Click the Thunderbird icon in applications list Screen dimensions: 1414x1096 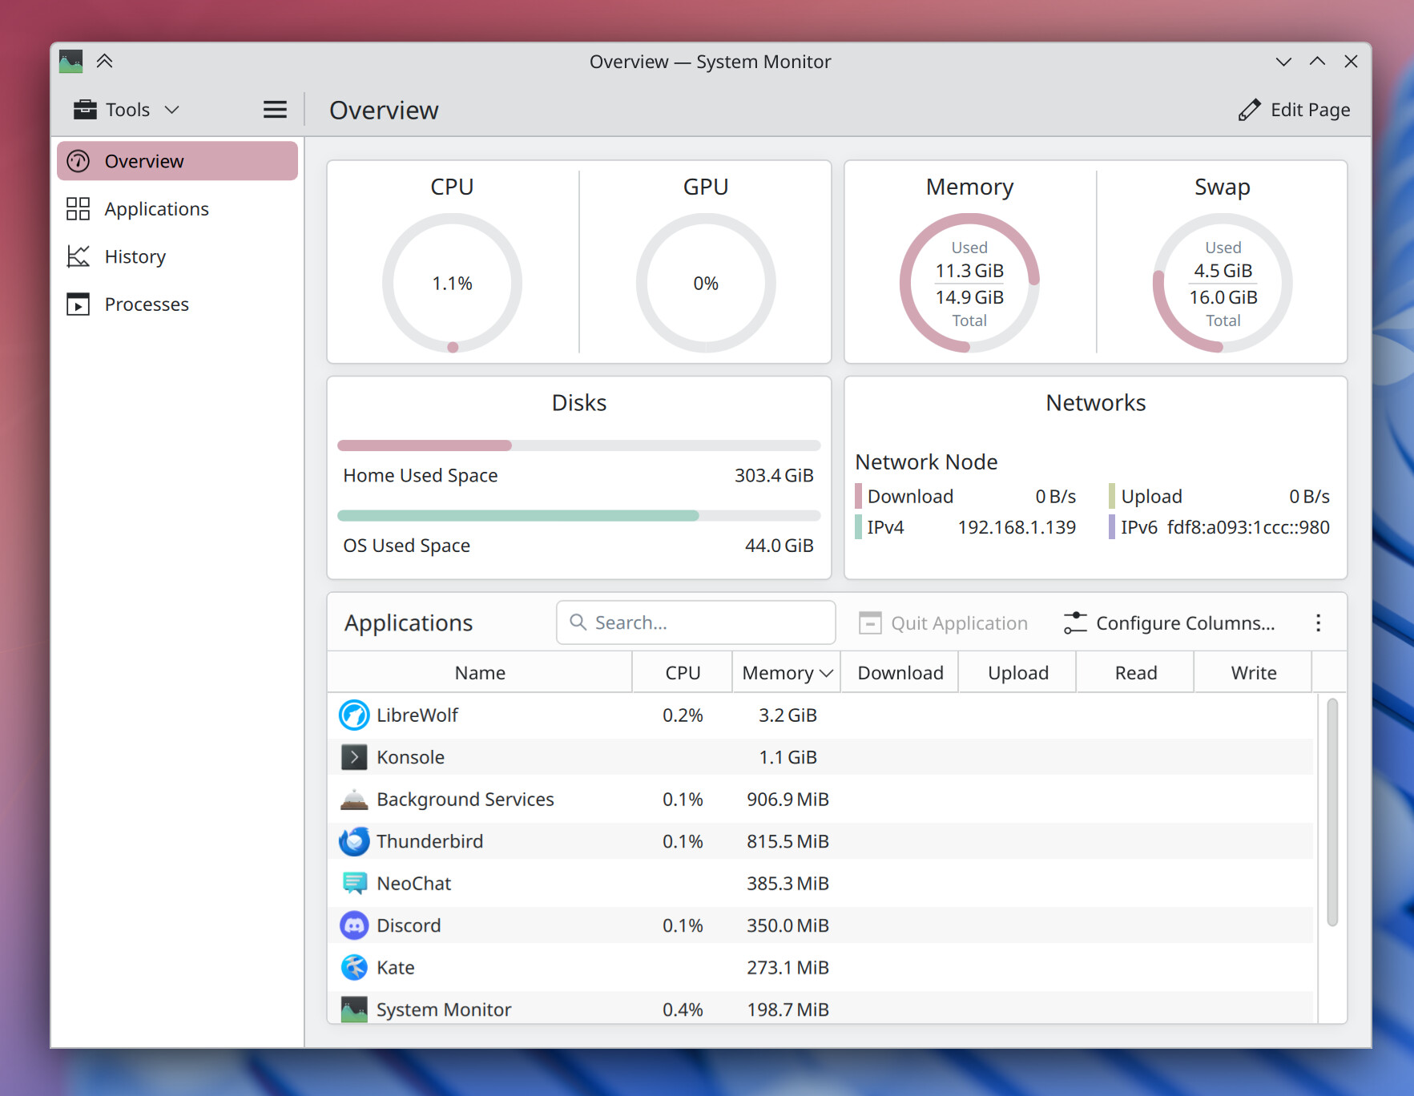354,841
